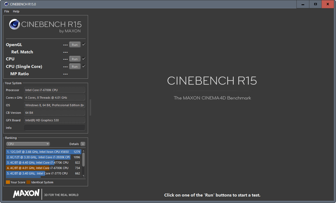Open the Help menu
The width and height of the screenshot is (336, 203).
16,11
